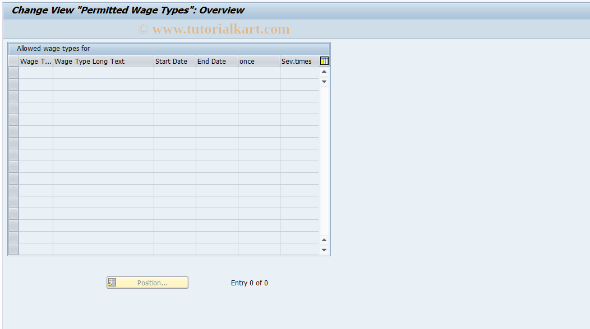The height and width of the screenshot is (329, 590).
Task: Click first row Sev.times cell
Action: click(x=299, y=73)
